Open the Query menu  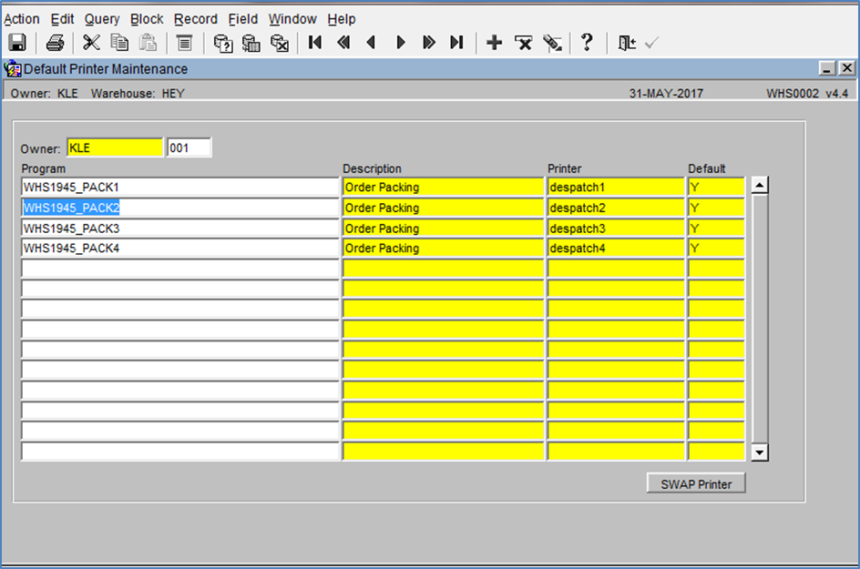(x=102, y=19)
